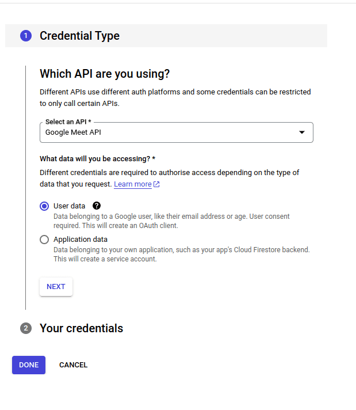Click the User data label text

[x=69, y=206]
